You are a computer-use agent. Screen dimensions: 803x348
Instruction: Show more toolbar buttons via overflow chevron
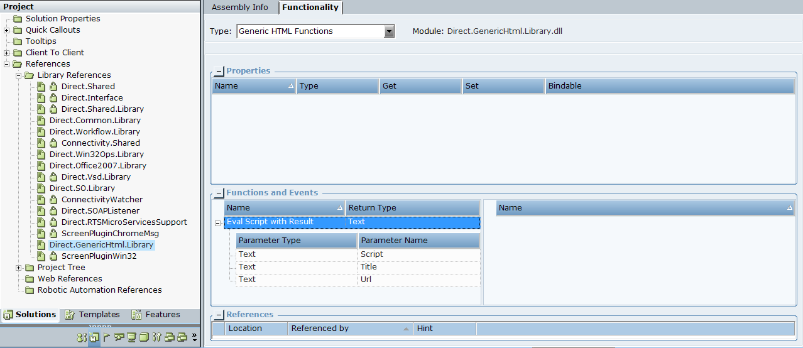pos(194,337)
